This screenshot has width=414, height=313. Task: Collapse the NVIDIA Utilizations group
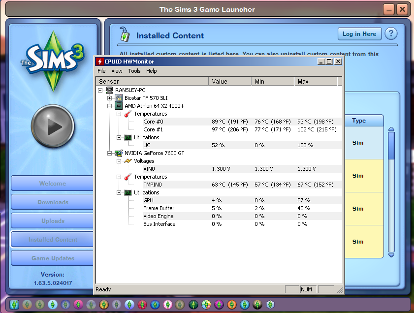tap(119, 192)
